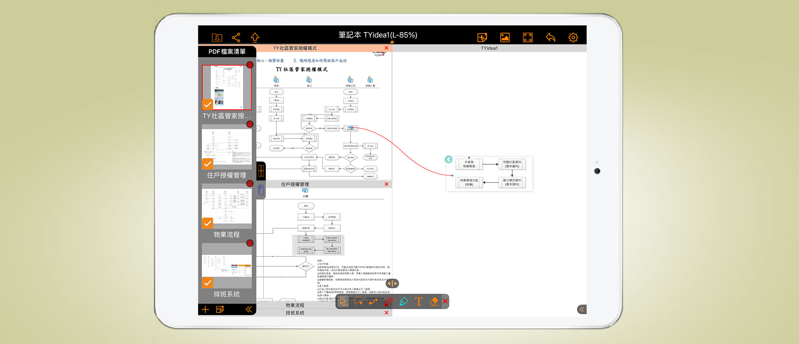Screen dimensions: 799x344
Task: Click the PDF import icon at panel bottom
Action: [x=220, y=309]
